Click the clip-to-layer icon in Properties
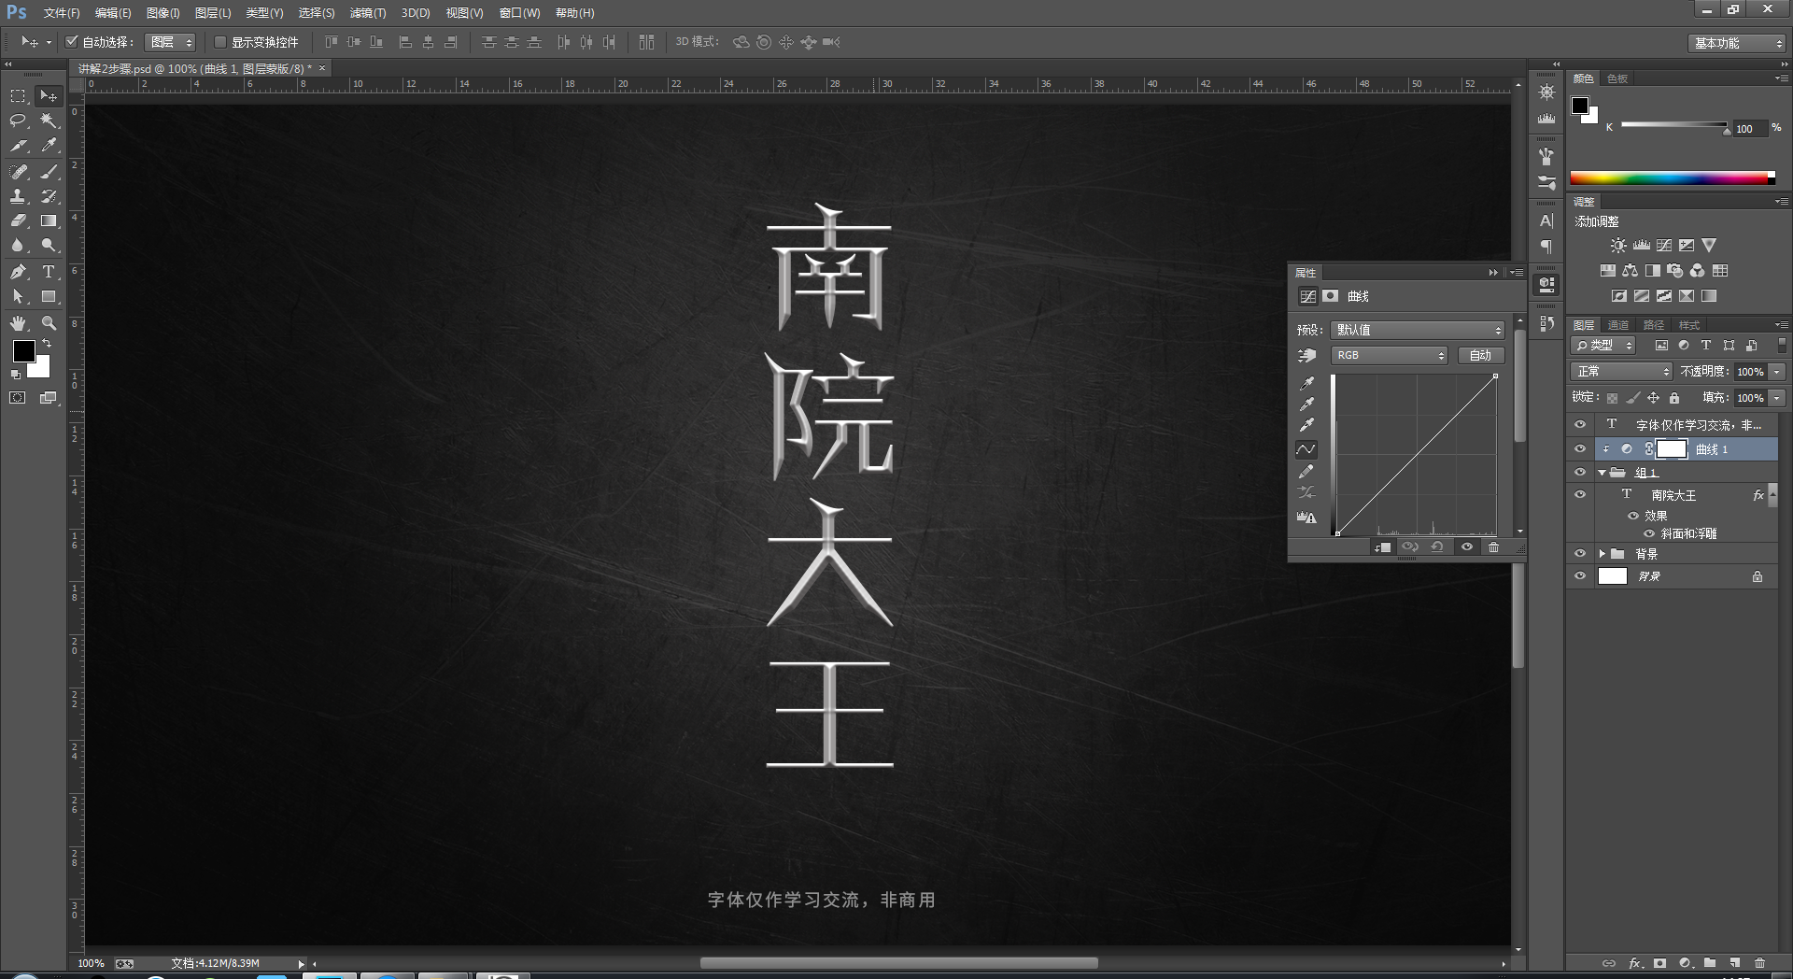Image resolution: width=1793 pixels, height=979 pixels. pyautogui.click(x=1383, y=547)
